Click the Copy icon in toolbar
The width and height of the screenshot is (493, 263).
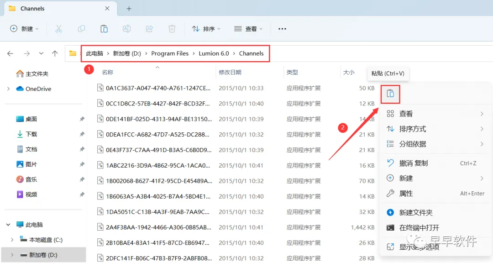(81, 29)
